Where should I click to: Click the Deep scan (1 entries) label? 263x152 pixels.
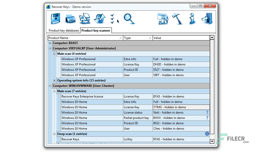tap(72, 134)
